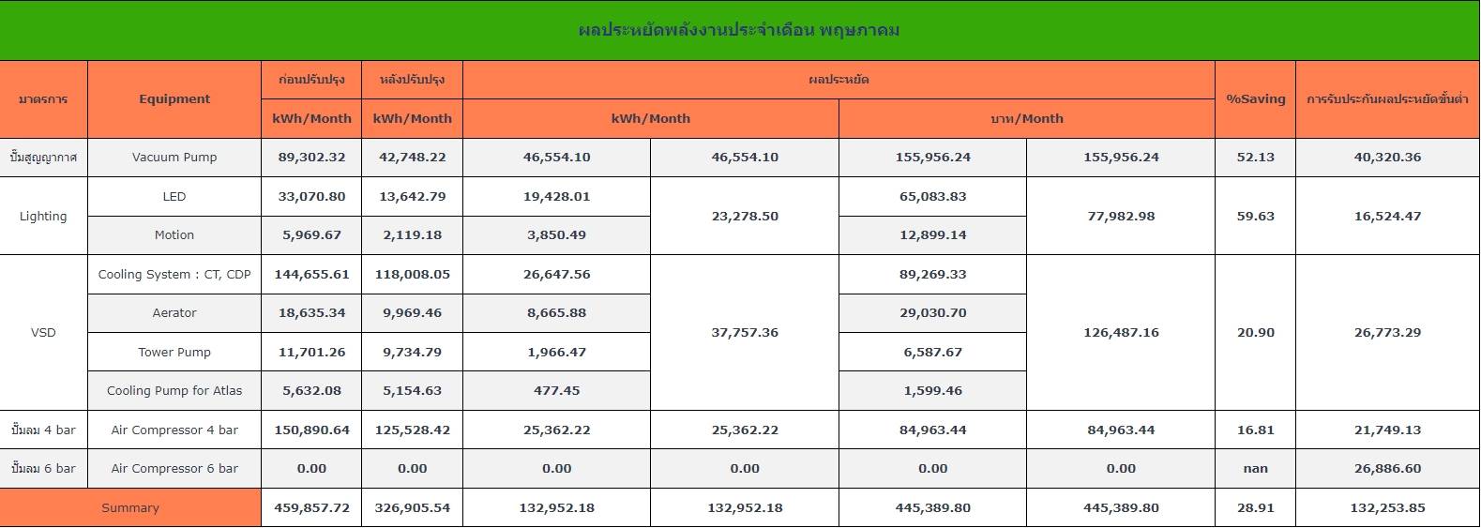This screenshot has height=528, width=1481.
Task: Click Air Compressor 4 bar cell
Action: [174, 430]
